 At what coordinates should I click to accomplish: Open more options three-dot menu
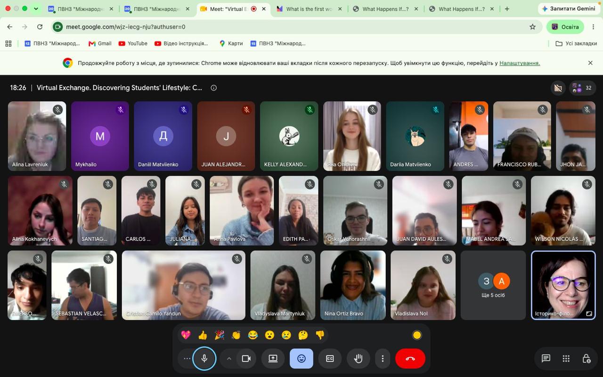(x=383, y=359)
